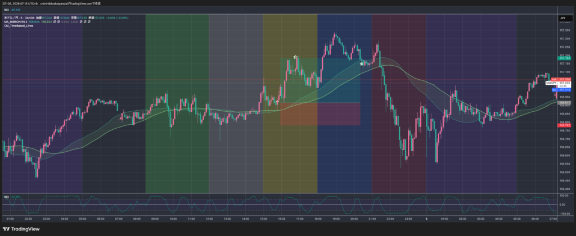This screenshot has width=576, height=236.
Task: Click the 米ドル/円 symbol title in legend
Action: tap(10, 18)
